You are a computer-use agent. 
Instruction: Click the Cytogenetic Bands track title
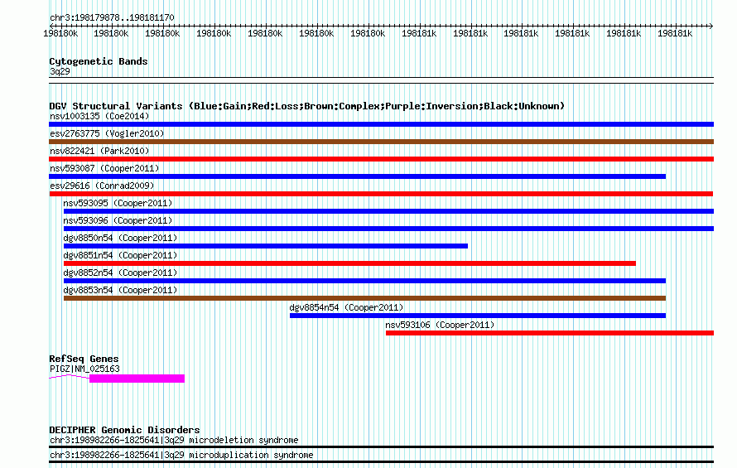coord(99,61)
